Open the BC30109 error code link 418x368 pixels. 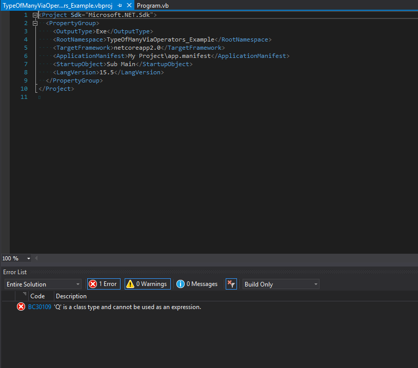pos(39,306)
